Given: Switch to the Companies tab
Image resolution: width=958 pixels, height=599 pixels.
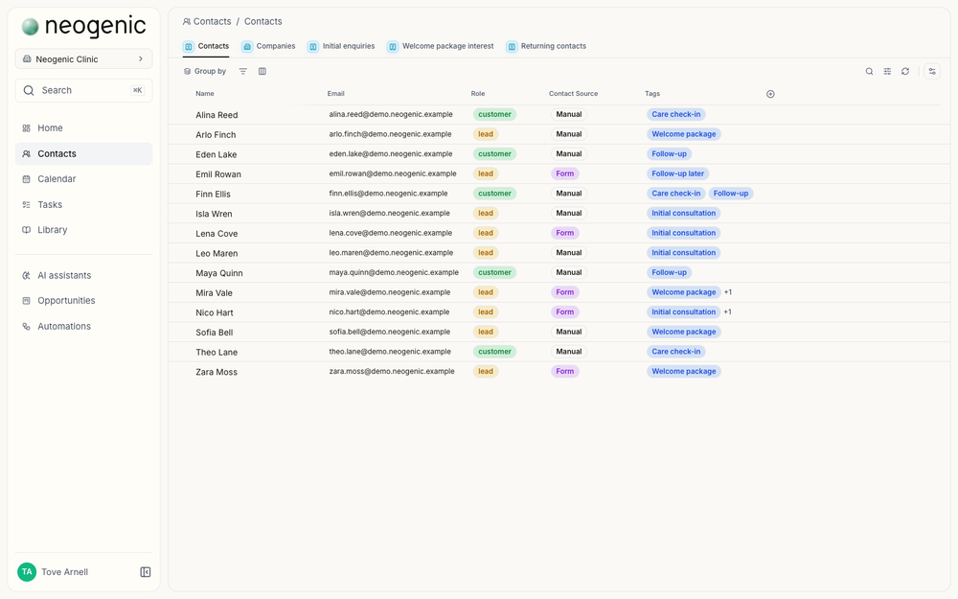Looking at the screenshot, I should coord(268,46).
